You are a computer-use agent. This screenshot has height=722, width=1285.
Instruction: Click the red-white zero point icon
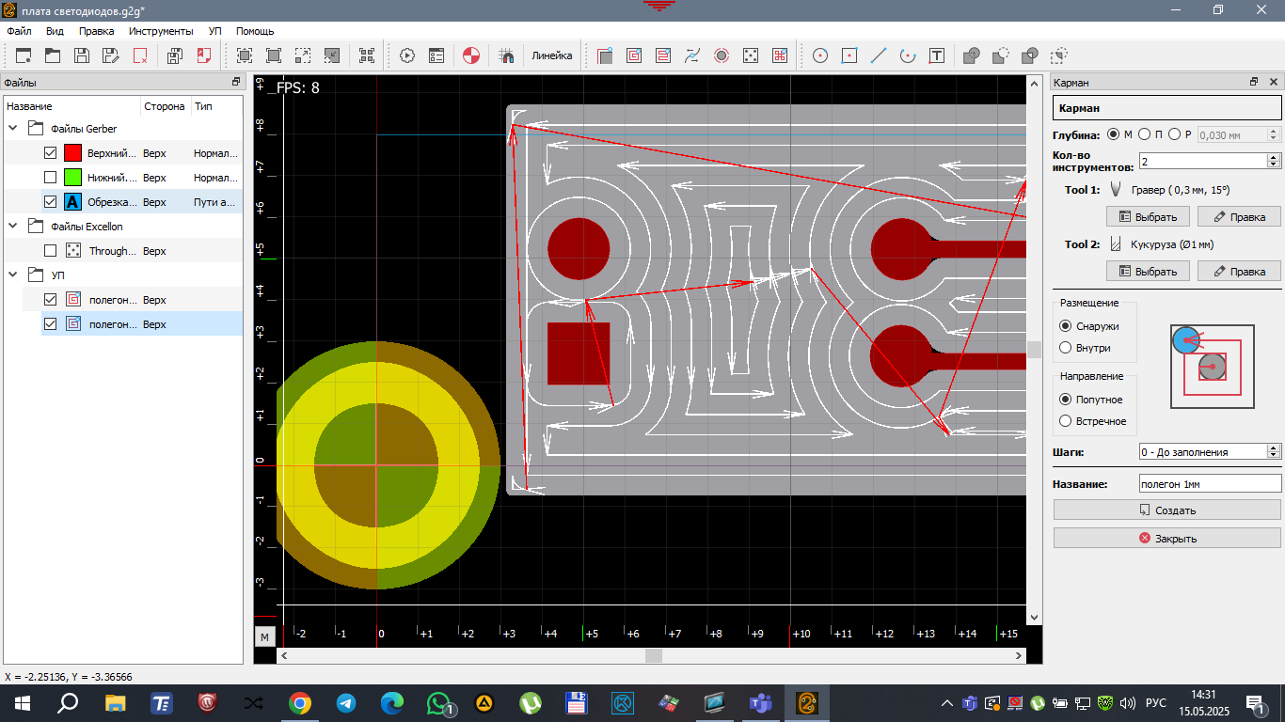click(x=472, y=55)
